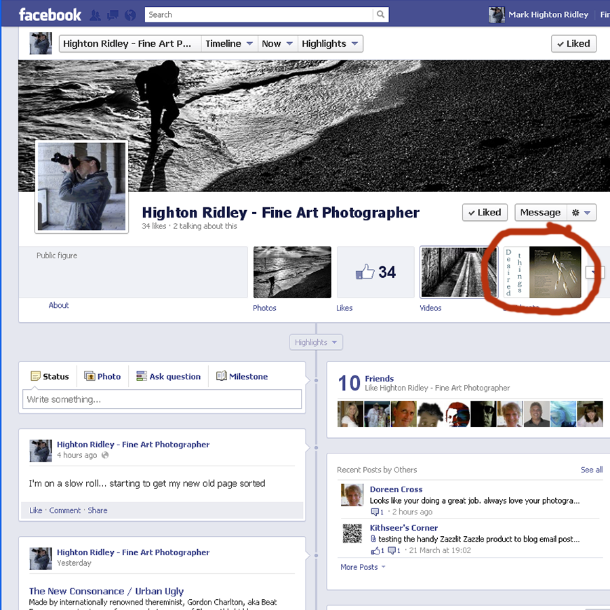Click the Facebook logo
Viewport: 610px width, 610px height.
point(49,15)
